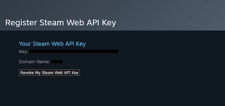The width and height of the screenshot is (225, 106).
Task: Click the 'Key:' label
Action: [23, 51]
